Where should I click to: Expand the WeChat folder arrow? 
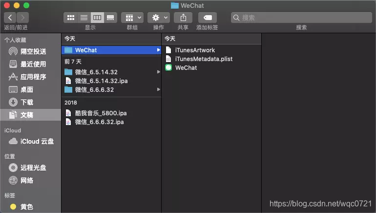point(158,50)
